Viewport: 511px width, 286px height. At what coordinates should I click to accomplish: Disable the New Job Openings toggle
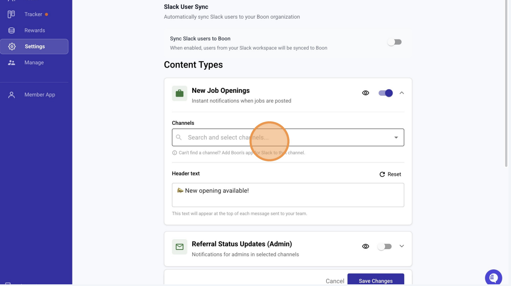click(x=386, y=93)
